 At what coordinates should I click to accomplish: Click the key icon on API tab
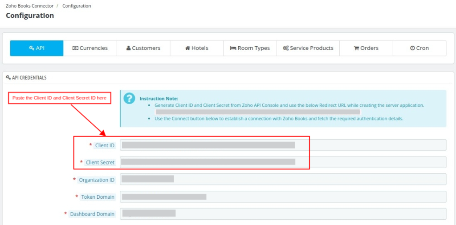[32, 48]
